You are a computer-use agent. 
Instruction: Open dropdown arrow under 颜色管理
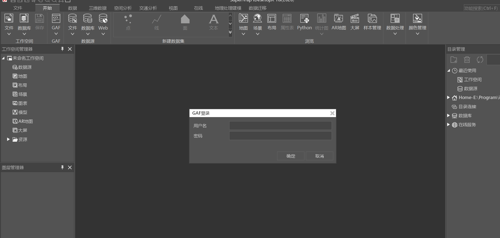(x=417, y=34)
